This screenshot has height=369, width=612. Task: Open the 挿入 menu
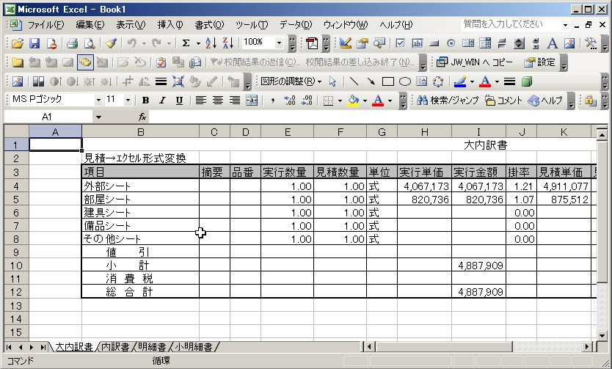(170, 25)
